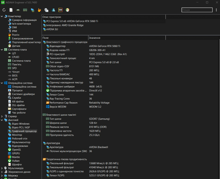Open GPGPU page in sidebar

pyautogui.click(x=16, y=153)
